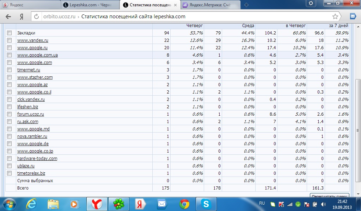The image size is (361, 211).
Task: Open the Yandex 'Я' taskbar shortcut
Action: (140, 204)
